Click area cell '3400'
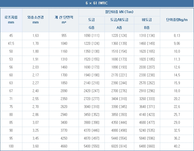Viewport: 194px width, 151px height. coord(64,122)
